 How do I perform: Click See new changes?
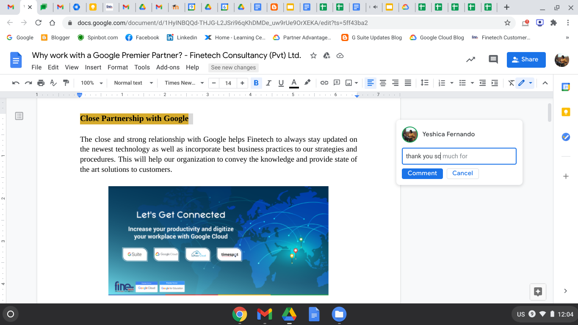point(233,67)
